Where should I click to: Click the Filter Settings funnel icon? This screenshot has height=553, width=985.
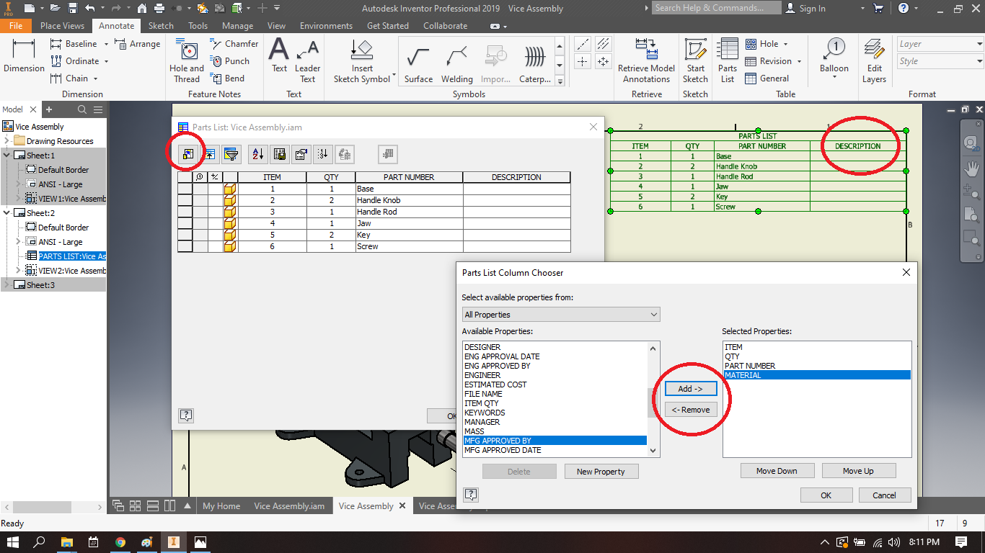(231, 153)
